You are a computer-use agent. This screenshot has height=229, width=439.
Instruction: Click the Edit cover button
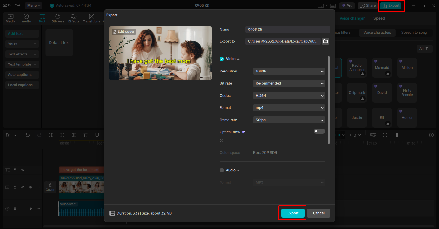point(123,31)
